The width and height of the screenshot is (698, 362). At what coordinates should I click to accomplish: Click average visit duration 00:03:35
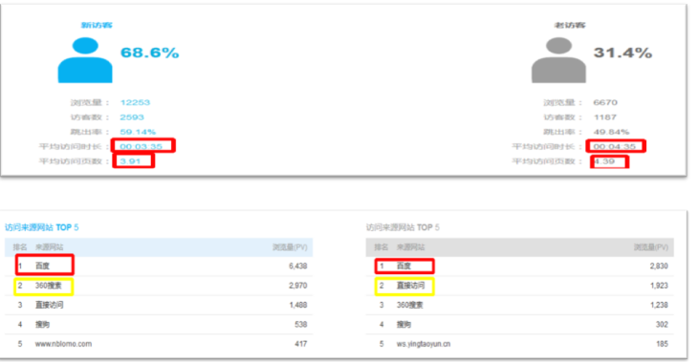(142, 146)
